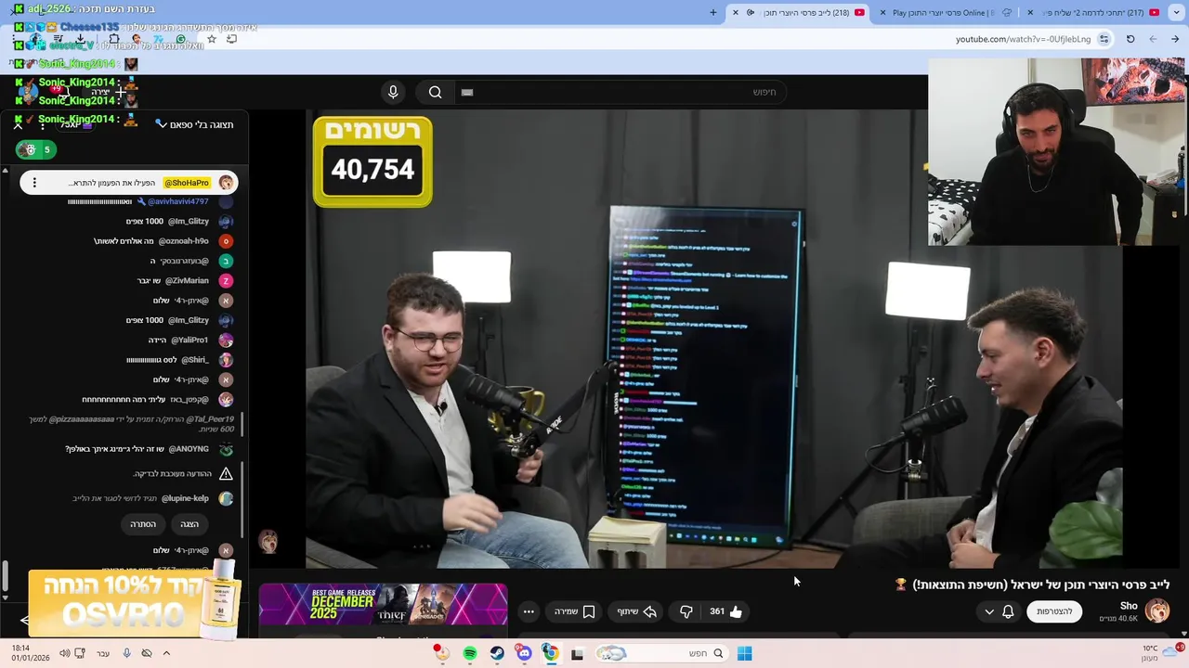This screenshot has width=1189, height=668.
Task: Click the OSVR10 discount ad banner
Action: (135, 603)
